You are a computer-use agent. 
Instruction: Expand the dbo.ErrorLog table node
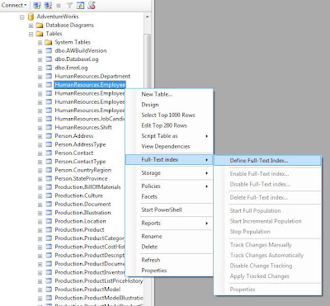click(40, 68)
